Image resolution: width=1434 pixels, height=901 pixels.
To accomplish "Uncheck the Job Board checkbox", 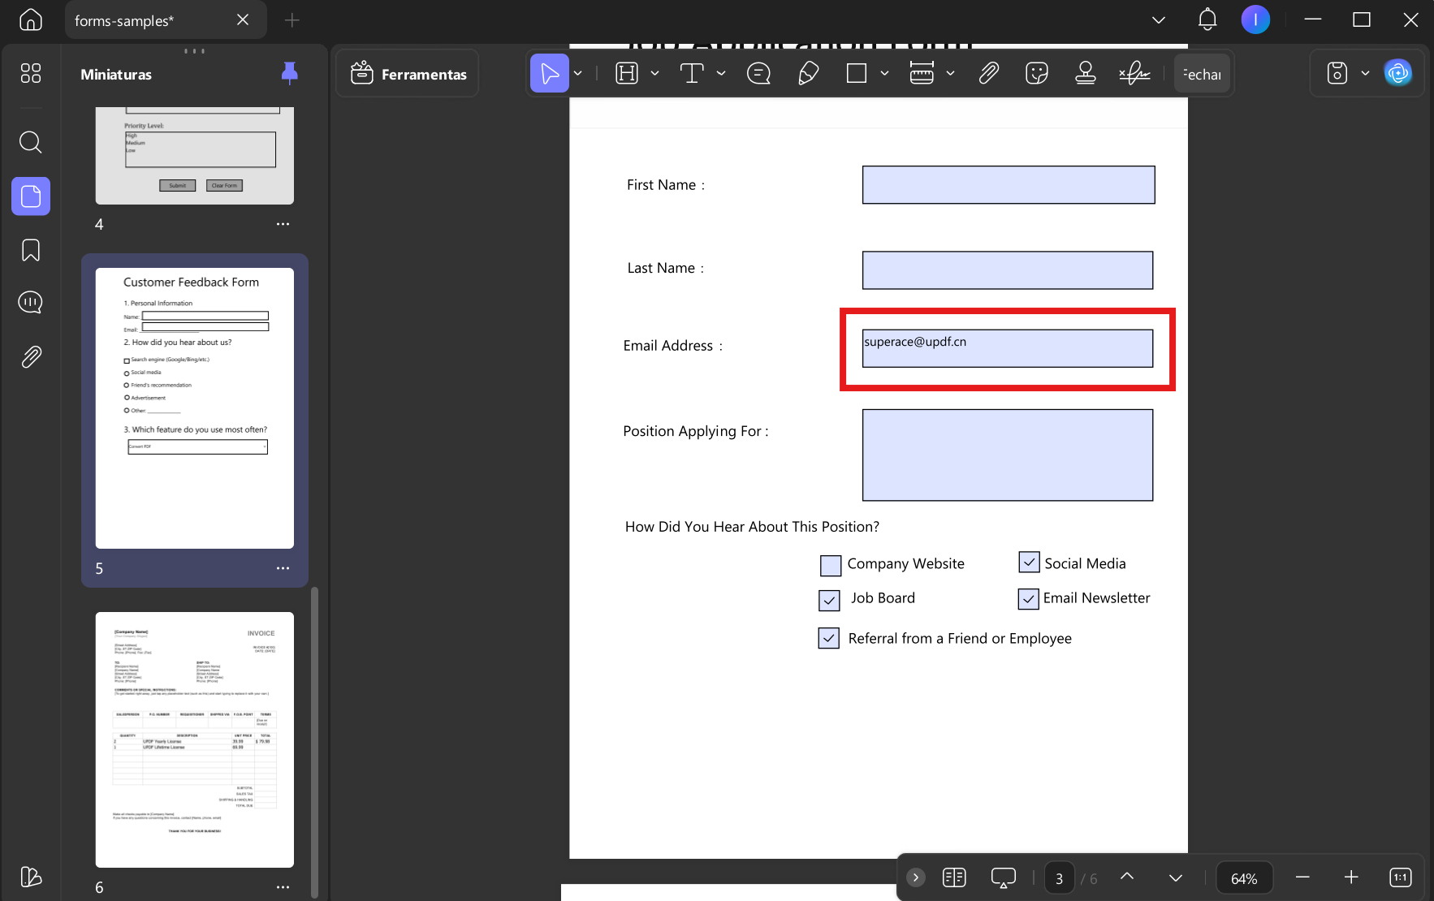I will tap(829, 600).
